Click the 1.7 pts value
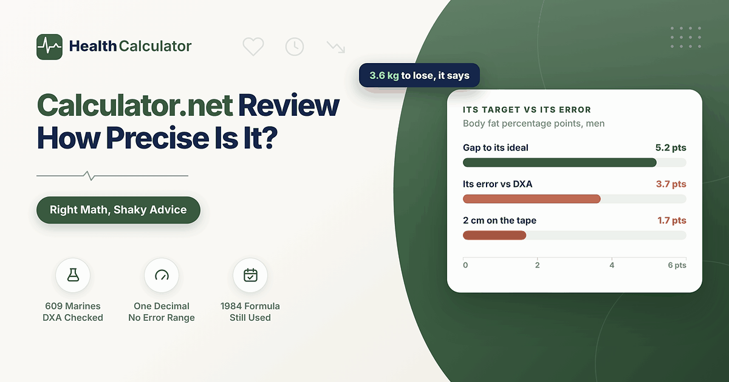 point(672,221)
